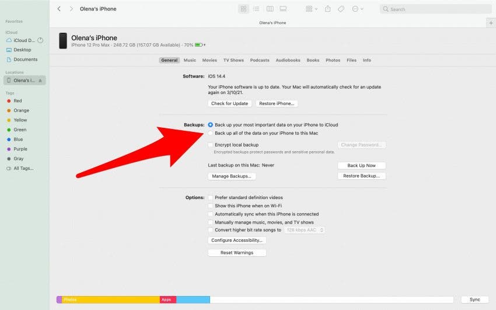Click Manage Backups button
This screenshot has width=496, height=310.
click(232, 176)
